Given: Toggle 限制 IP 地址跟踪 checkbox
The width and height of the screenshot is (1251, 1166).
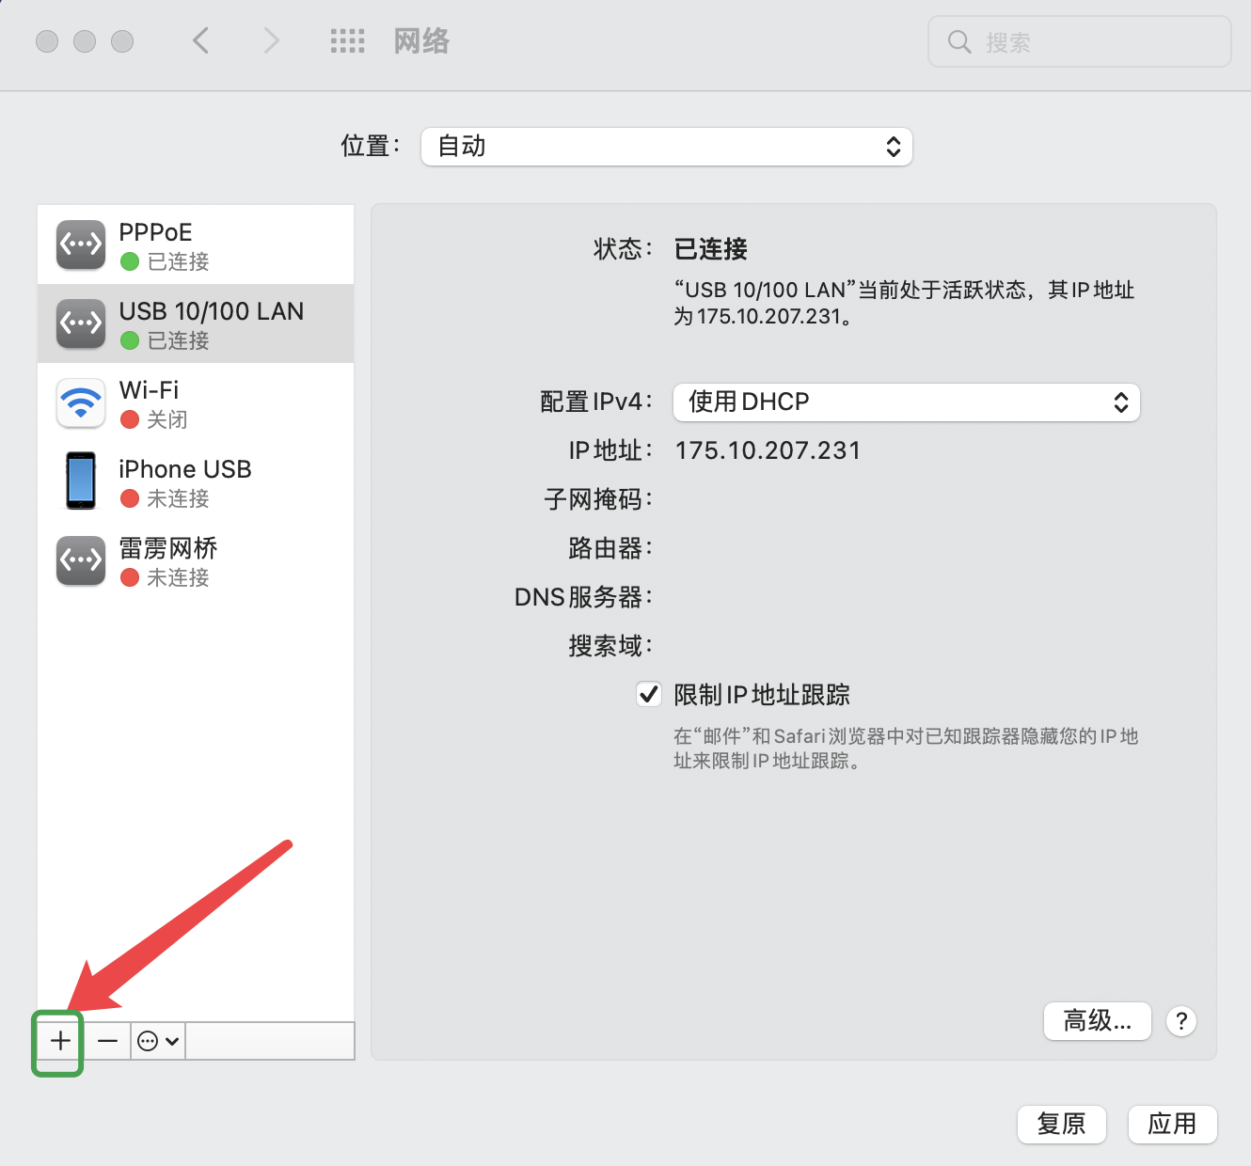Looking at the screenshot, I should point(649,695).
